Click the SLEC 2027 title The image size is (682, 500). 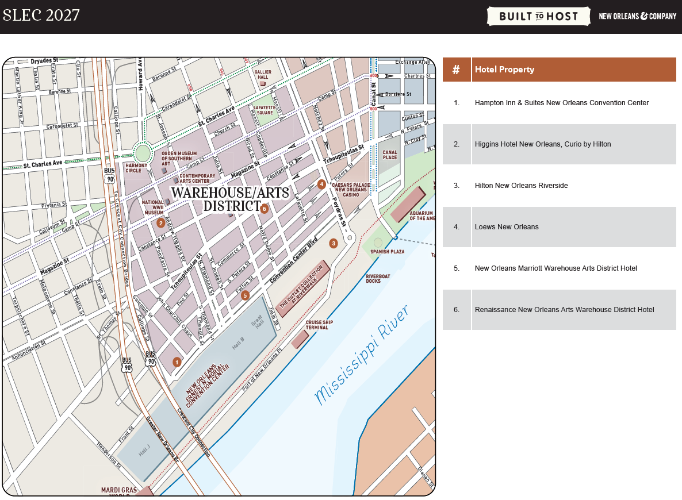(41, 16)
